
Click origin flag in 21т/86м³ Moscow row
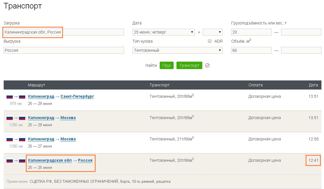(10, 139)
